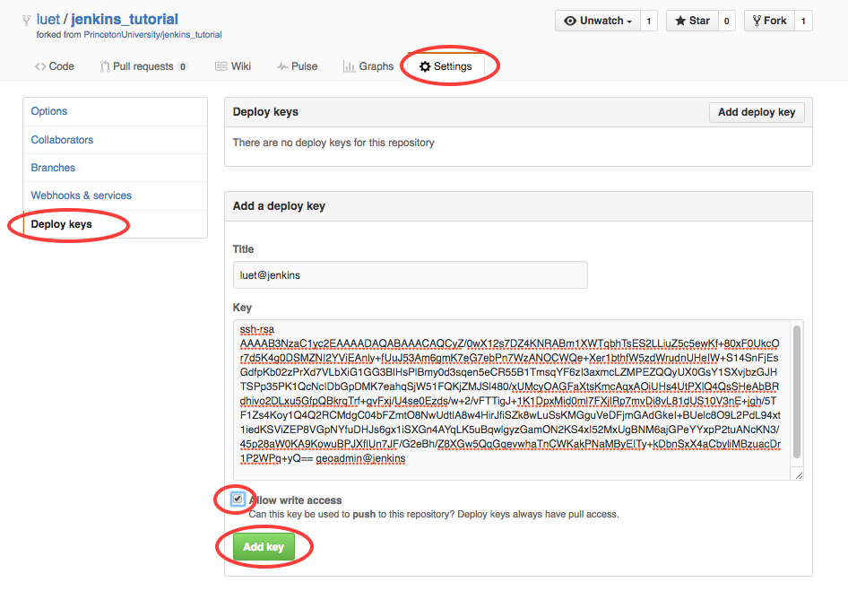Screen dimensions: 848x591
Task: Open the luet user profile link
Action: pos(48,20)
